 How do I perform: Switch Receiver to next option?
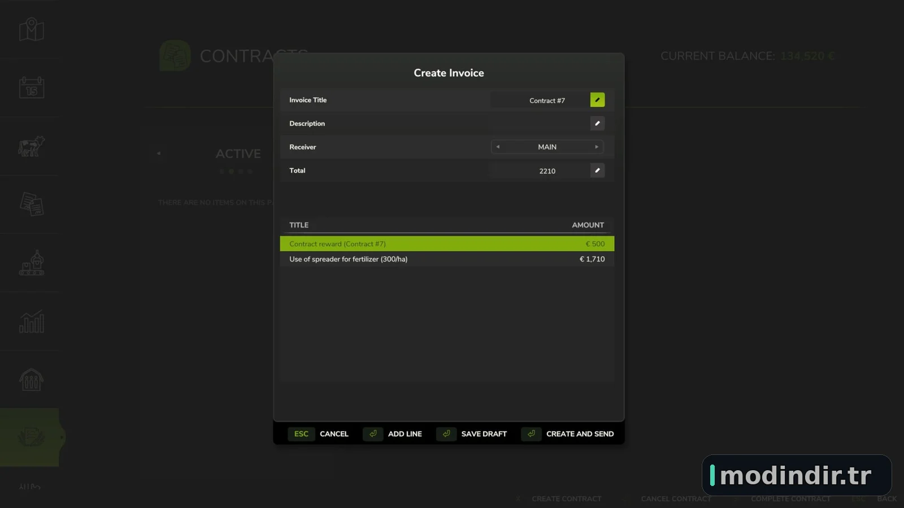tap(597, 147)
